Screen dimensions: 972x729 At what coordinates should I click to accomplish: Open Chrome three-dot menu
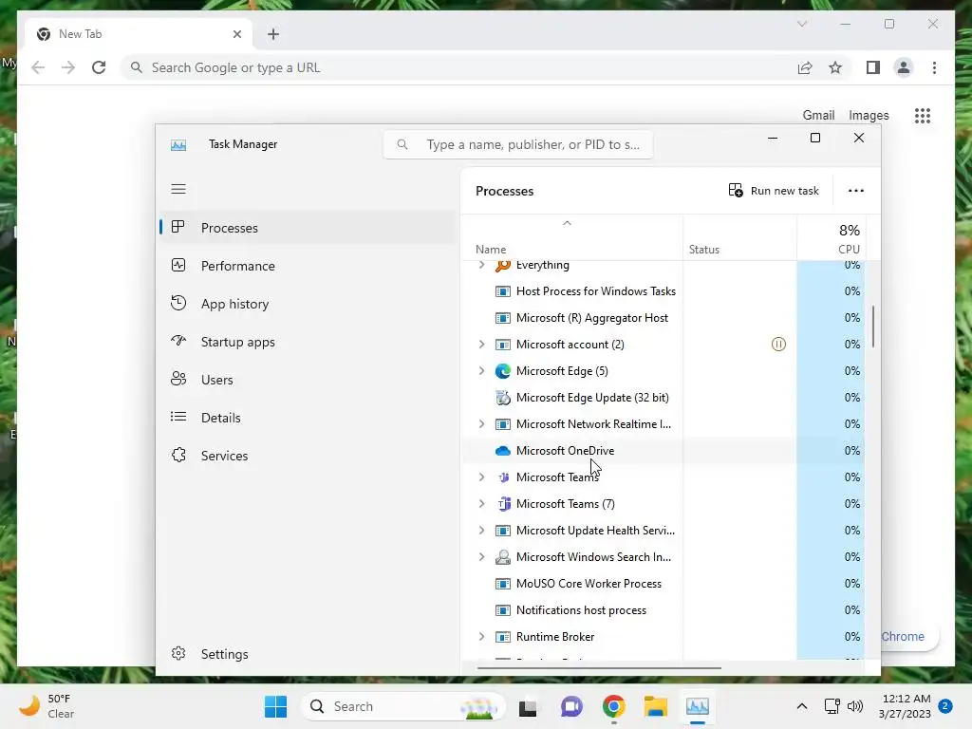[x=934, y=67]
